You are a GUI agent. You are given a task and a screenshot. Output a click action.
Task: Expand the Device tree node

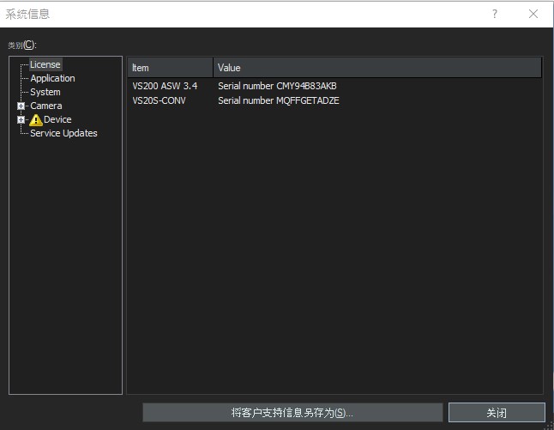point(21,120)
